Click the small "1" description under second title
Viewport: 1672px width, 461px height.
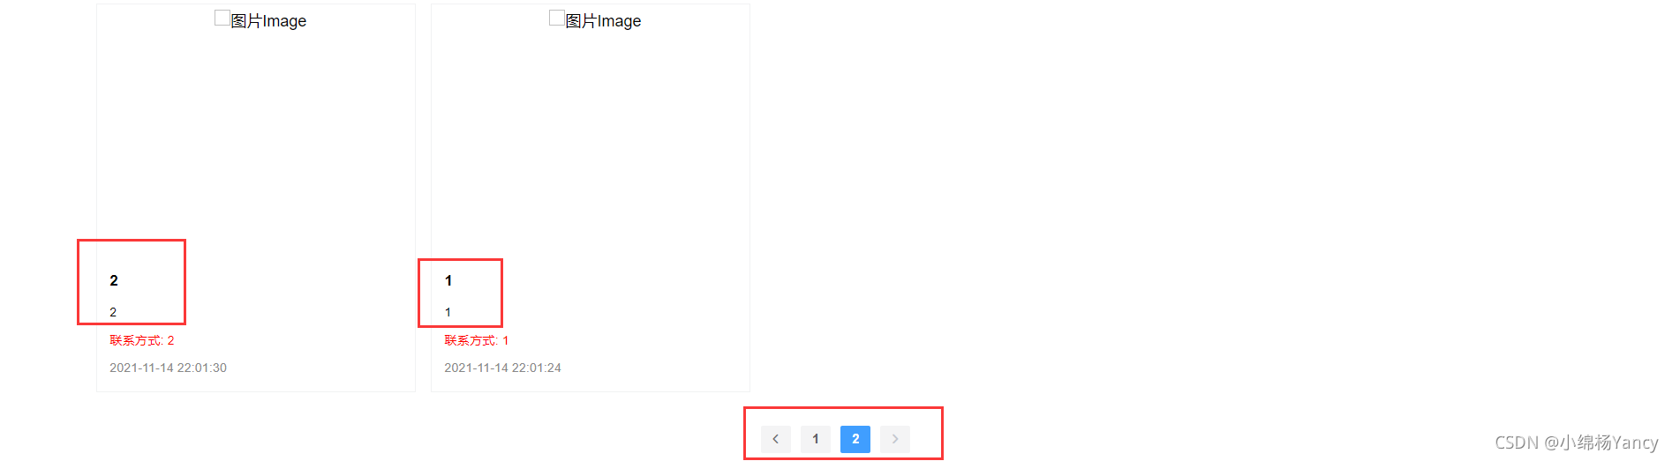coord(448,312)
